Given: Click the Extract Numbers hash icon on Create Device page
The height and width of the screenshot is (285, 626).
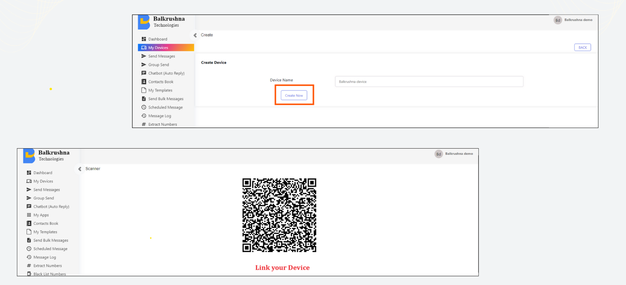Looking at the screenshot, I should click(144, 124).
